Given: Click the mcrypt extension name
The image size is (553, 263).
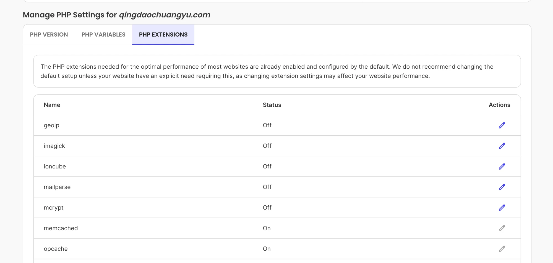Looking at the screenshot, I should [x=54, y=208].
